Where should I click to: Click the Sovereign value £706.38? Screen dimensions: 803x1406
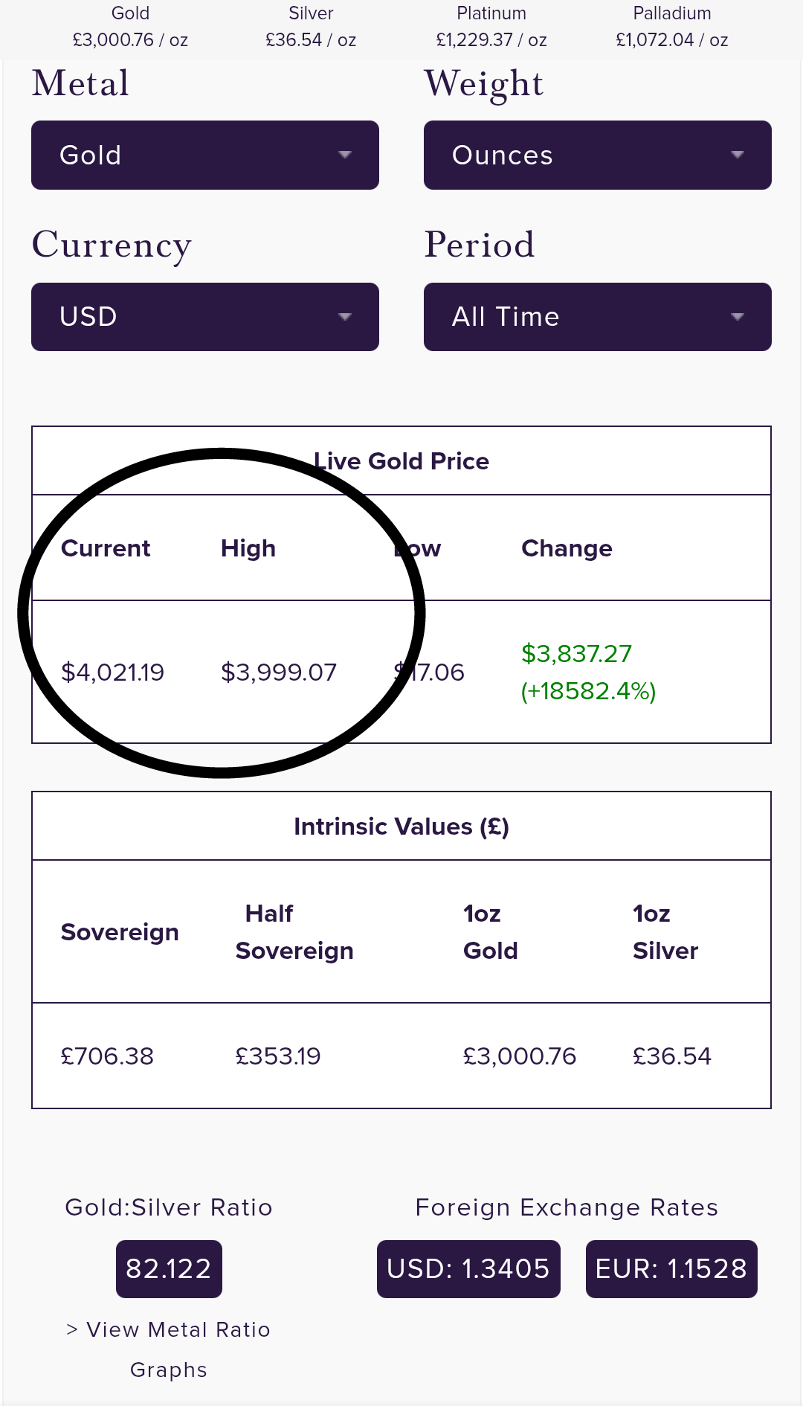click(x=107, y=1056)
